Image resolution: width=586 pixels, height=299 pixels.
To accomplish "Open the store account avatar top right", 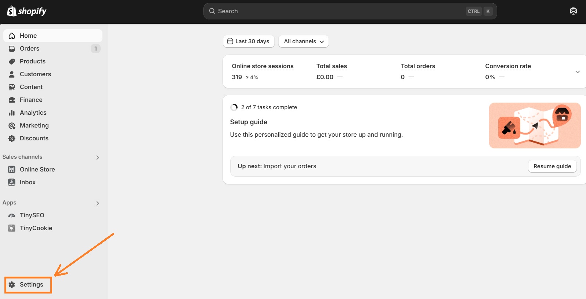I will tap(573, 11).
